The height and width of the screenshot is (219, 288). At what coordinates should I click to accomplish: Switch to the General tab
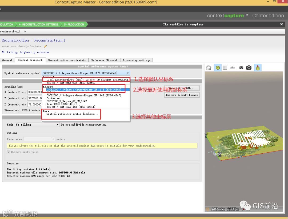click(x=7, y=60)
